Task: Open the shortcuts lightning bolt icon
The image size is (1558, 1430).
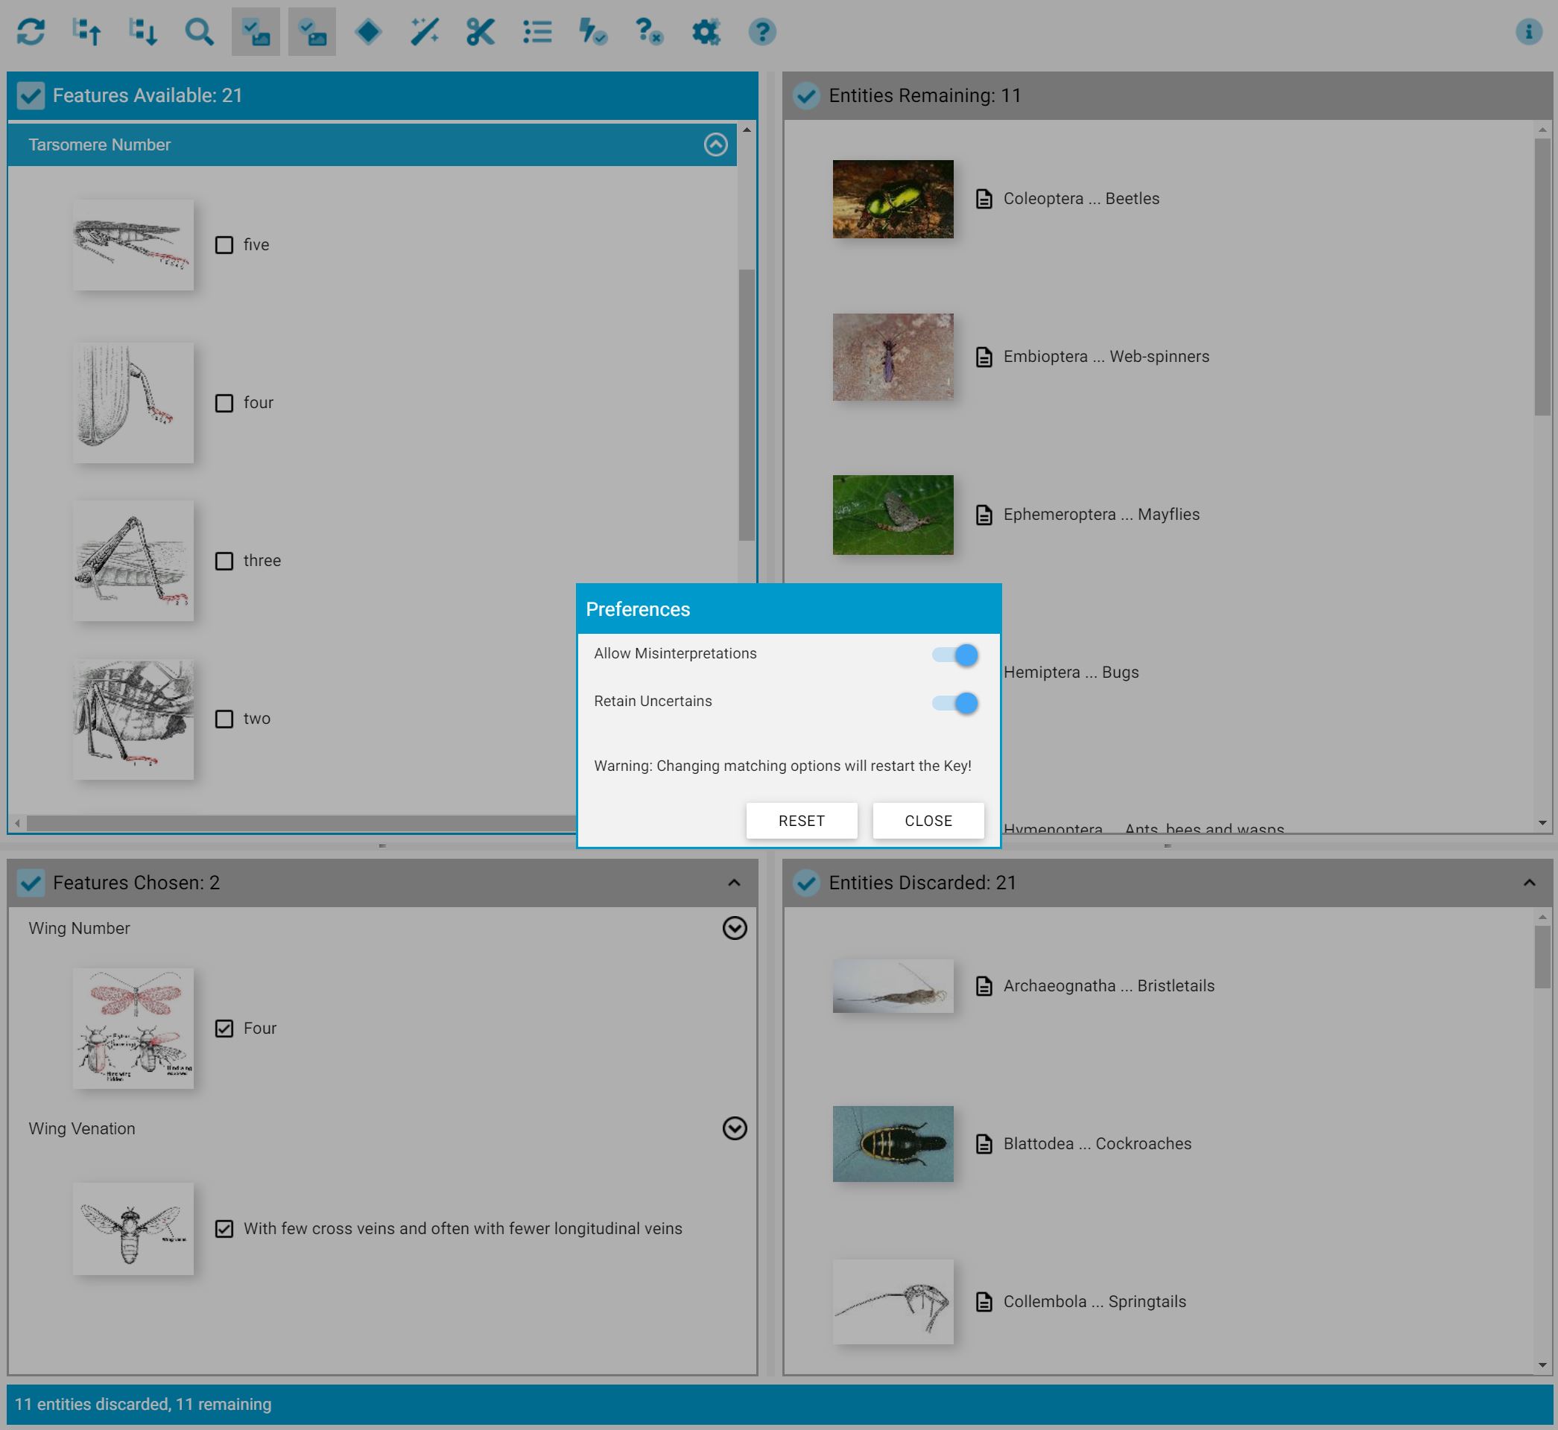Action: (x=592, y=32)
